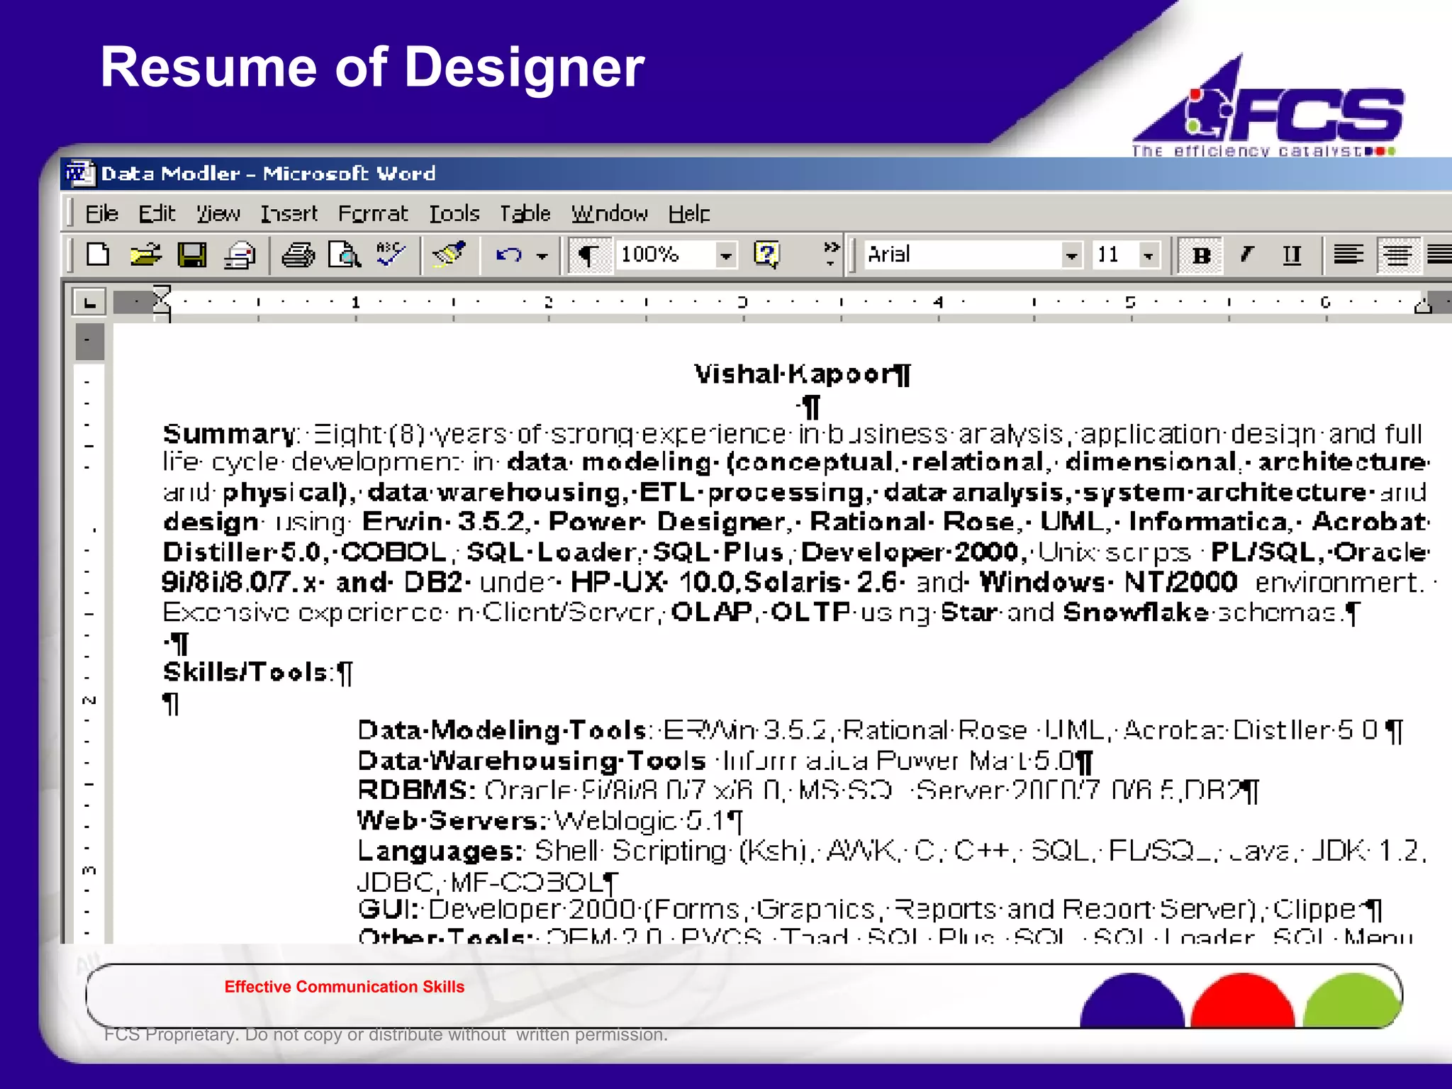1452x1089 pixels.
Task: Click the Data Modeling Tools line
Action: (x=879, y=730)
